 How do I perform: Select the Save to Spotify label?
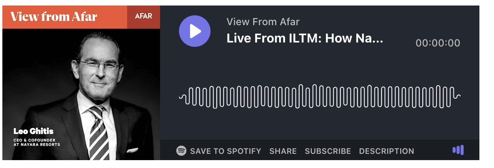226,151
